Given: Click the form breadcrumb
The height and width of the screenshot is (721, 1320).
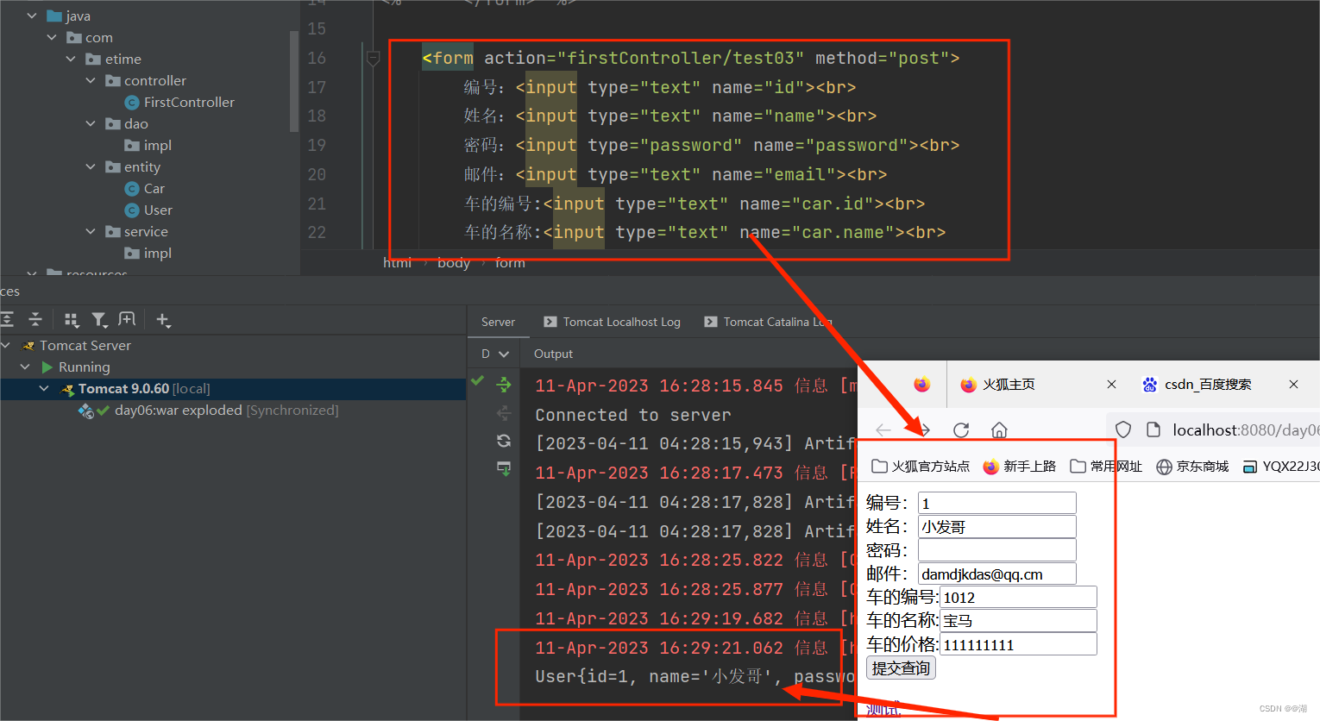Looking at the screenshot, I should pyautogui.click(x=510, y=263).
